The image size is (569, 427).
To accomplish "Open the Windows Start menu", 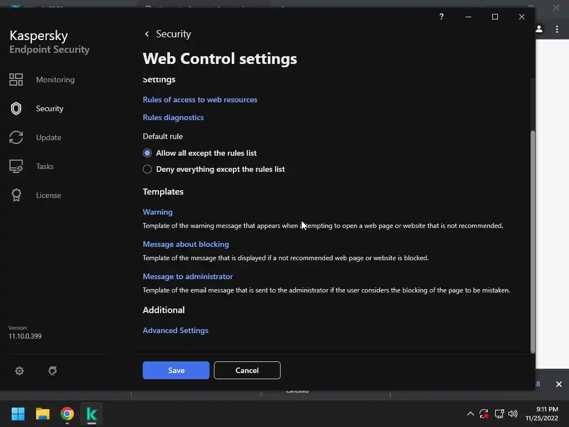I will pyautogui.click(x=18, y=414).
